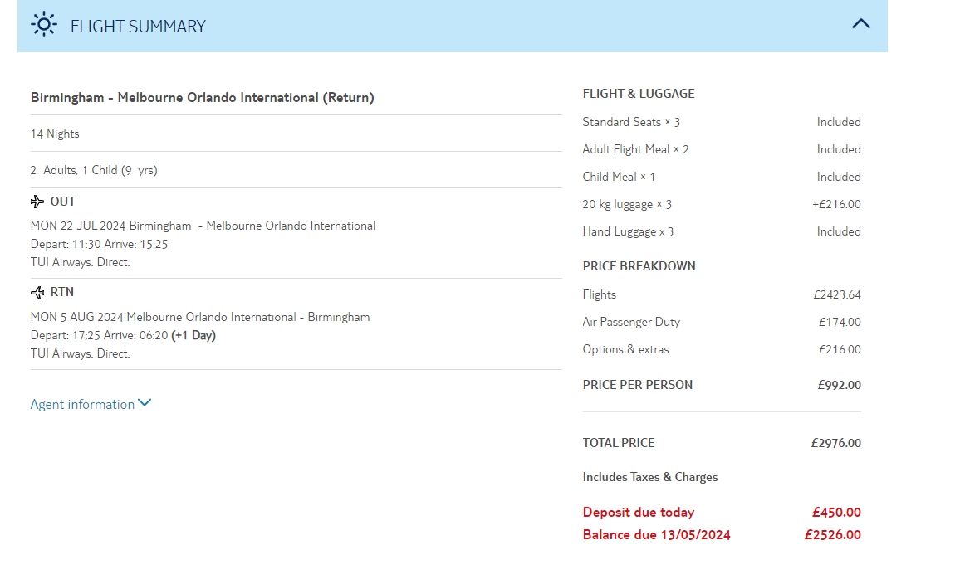This screenshot has width=965, height=574.
Task: Select the Birmingham - Melbourne Orlando route heading
Action: (203, 98)
